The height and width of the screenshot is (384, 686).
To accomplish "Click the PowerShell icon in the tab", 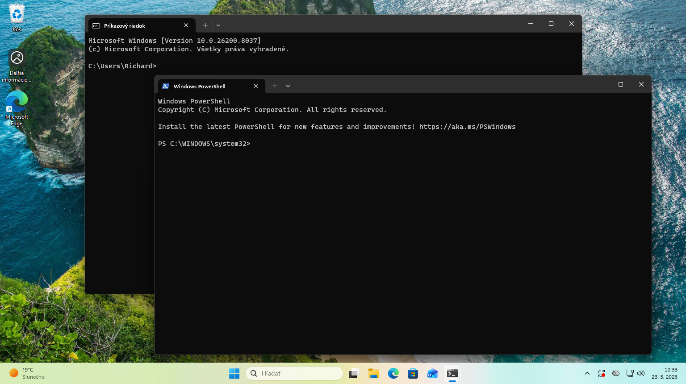I will pyautogui.click(x=166, y=86).
